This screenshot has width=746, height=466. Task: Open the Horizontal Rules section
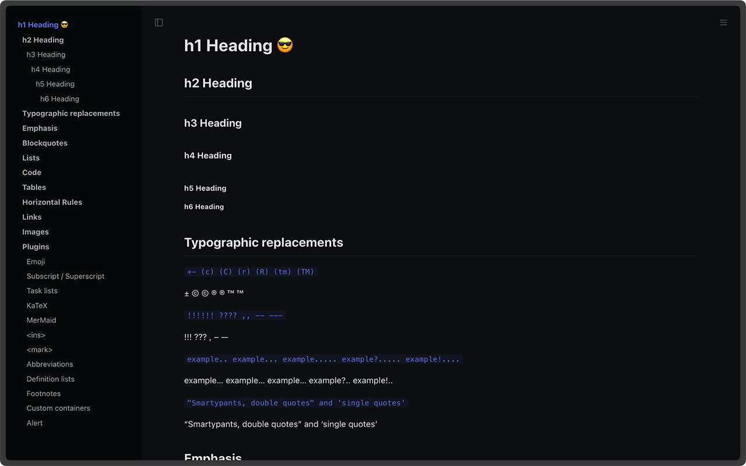[52, 202]
